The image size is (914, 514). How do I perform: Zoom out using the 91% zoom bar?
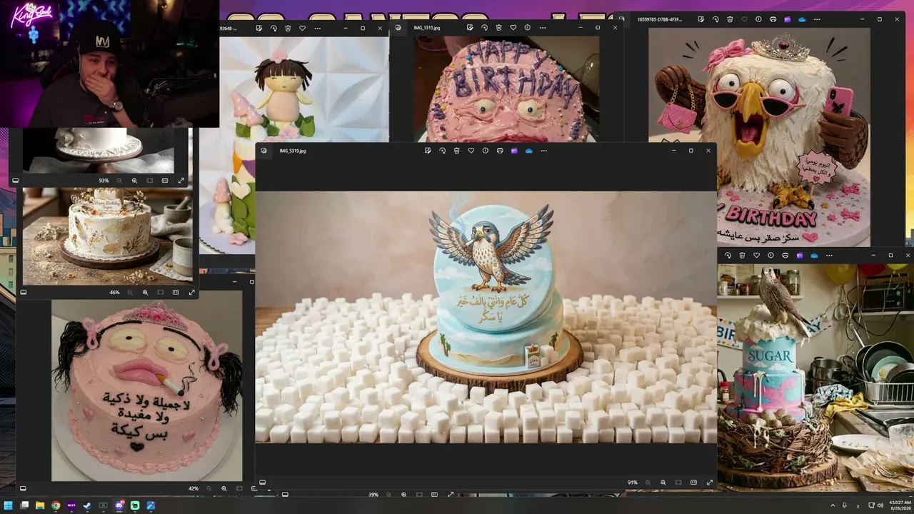click(x=649, y=483)
